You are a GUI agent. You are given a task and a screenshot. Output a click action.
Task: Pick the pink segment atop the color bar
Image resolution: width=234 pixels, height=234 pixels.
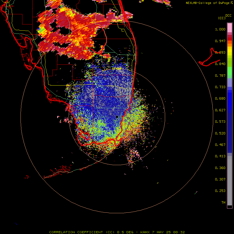[x=230, y=28]
